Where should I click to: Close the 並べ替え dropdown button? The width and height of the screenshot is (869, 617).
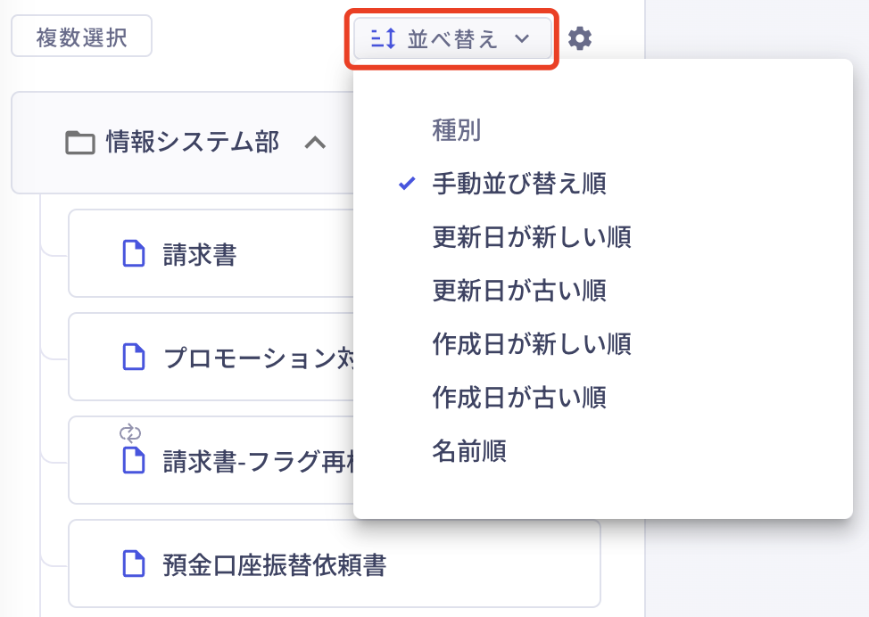453,39
